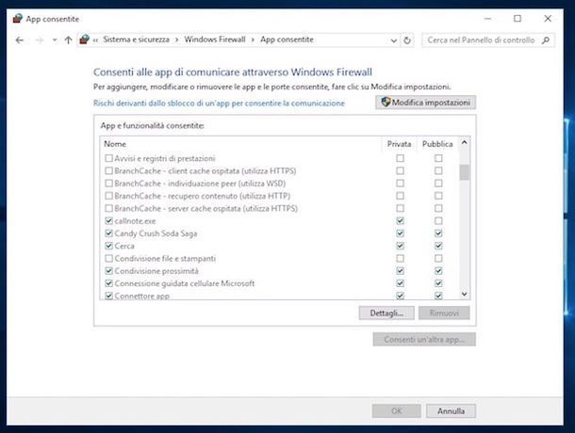The height and width of the screenshot is (433, 575).
Task: Uncheck Condivisione prossimità name checkbox
Action: click(x=109, y=271)
